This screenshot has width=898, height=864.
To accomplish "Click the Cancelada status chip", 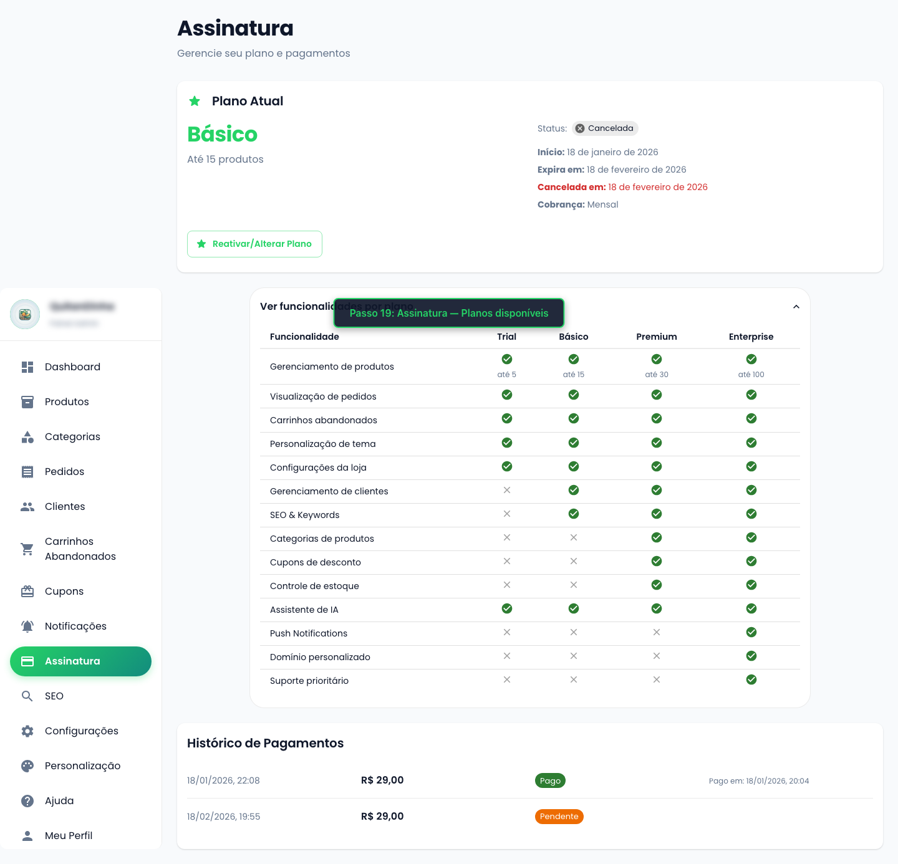I will click(605, 128).
